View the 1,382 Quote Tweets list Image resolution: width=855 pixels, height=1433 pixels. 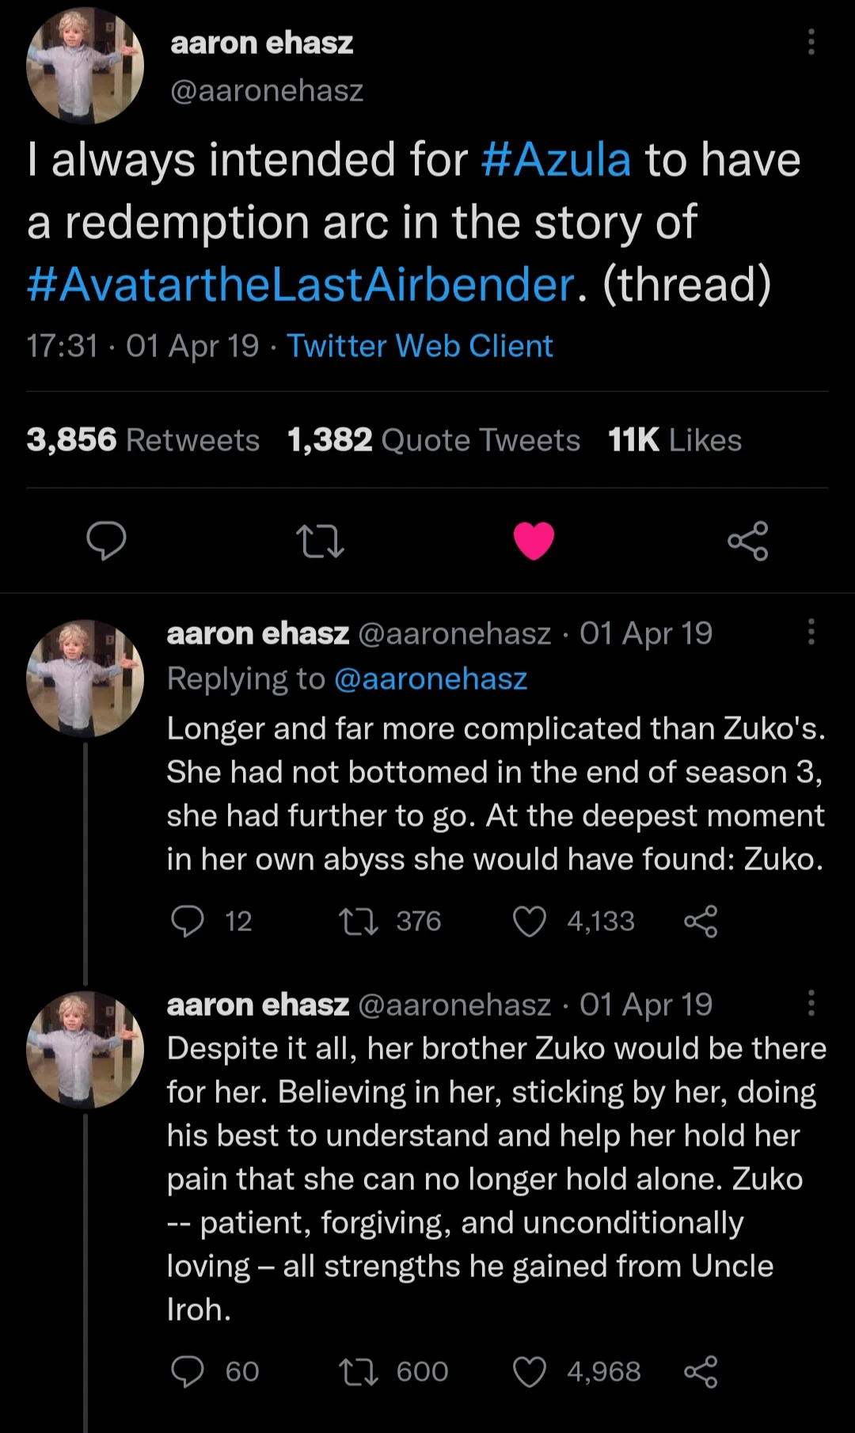[434, 440]
